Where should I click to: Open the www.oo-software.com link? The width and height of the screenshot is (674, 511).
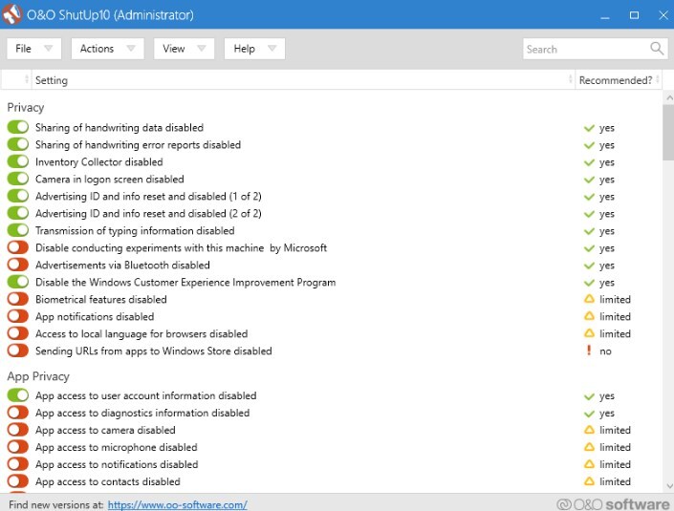coord(177,504)
